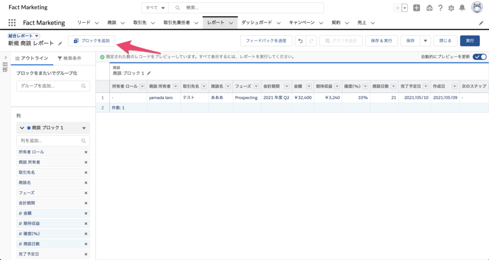The width and height of the screenshot is (489, 260).
Task: Remove the 商談名 column from list
Action: tap(86, 183)
